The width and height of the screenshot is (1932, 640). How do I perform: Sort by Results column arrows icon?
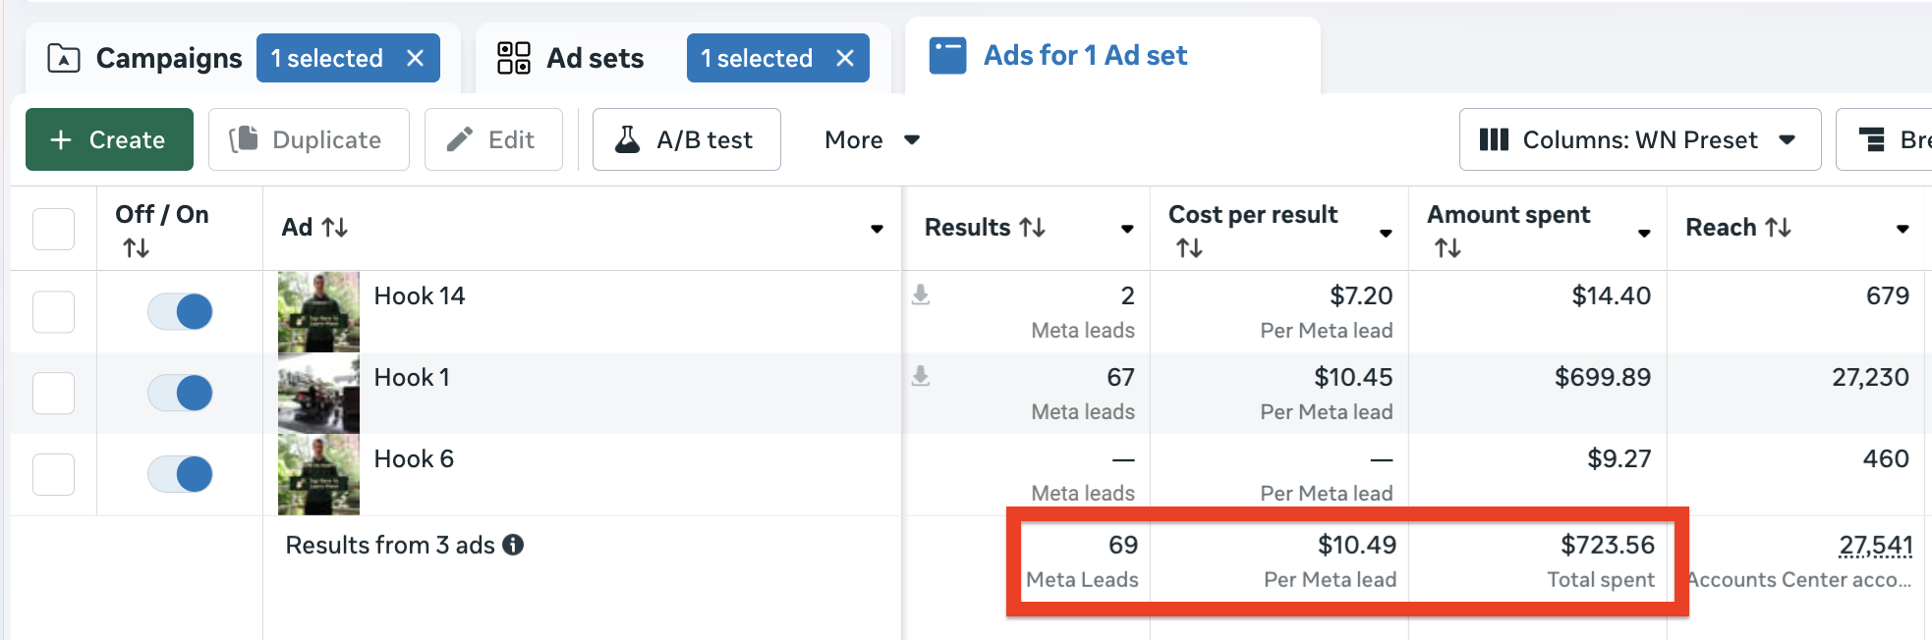coord(1032,228)
